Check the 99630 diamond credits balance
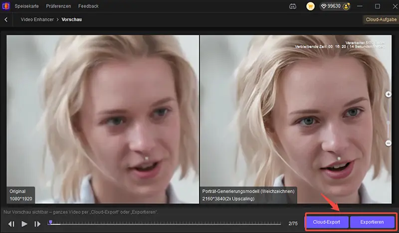The image size is (399, 233). click(331, 6)
